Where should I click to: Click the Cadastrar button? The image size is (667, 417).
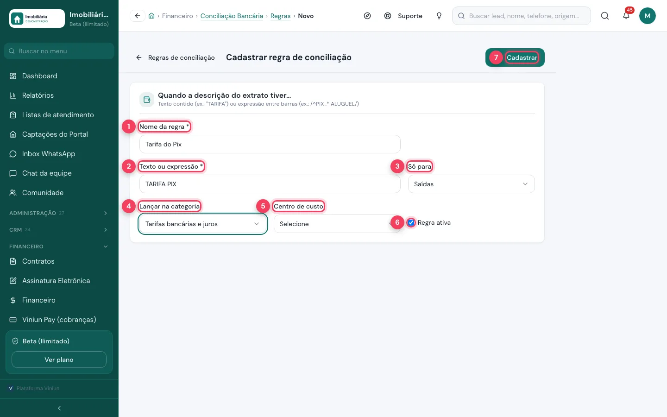click(x=515, y=57)
